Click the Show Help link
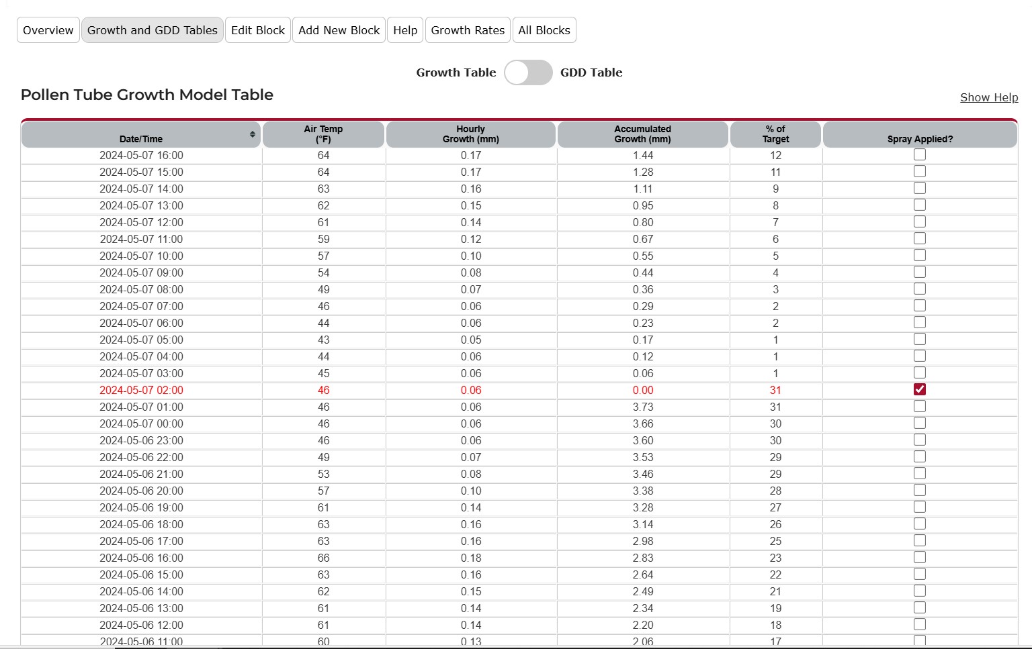Screen dimensions: 1032x649 988,97
